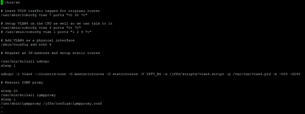
Task: Click the "Restart IGMP proxy" comment
Action: (x=22, y=82)
